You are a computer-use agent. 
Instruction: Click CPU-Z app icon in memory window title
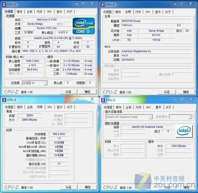4,100
